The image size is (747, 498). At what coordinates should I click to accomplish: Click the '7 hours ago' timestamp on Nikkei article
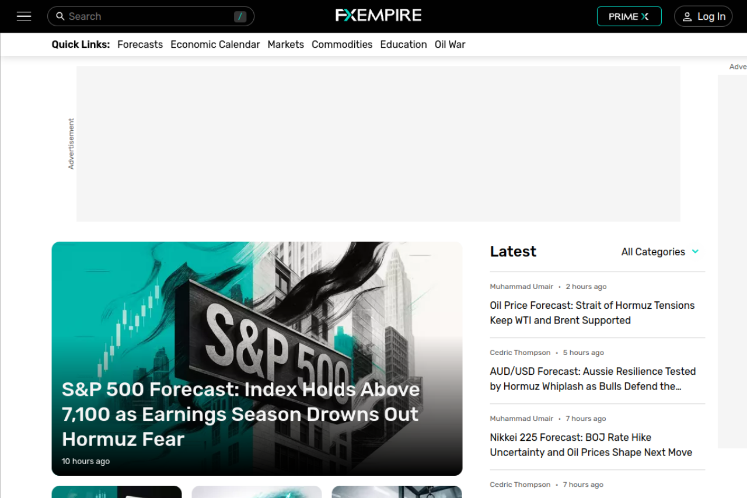[x=586, y=419]
